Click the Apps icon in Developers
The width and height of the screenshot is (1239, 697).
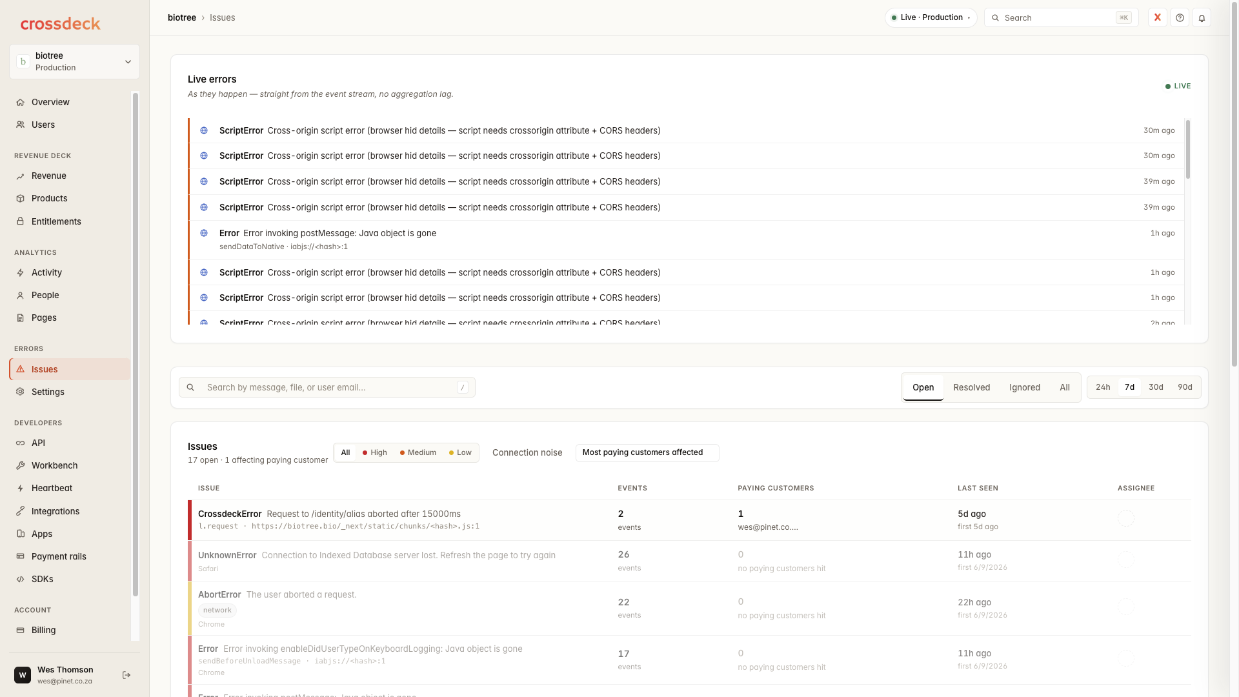click(x=20, y=534)
